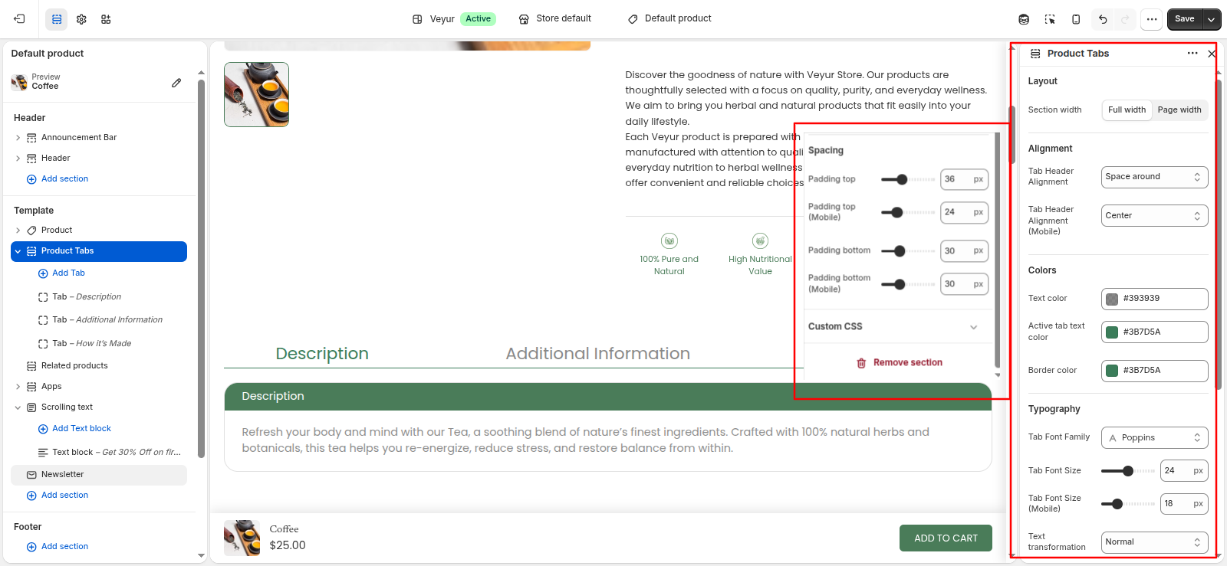Click the assistant face icon near Save
Viewport: 1227px width, 566px height.
pyautogui.click(x=1024, y=19)
